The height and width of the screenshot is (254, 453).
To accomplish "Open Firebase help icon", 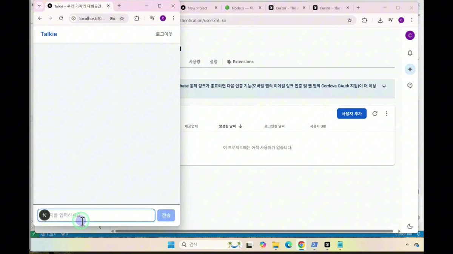I will [x=410, y=85].
